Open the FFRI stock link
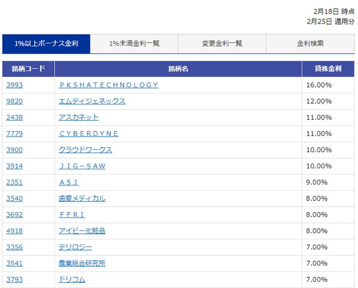This screenshot has height=288, width=358. (72, 215)
